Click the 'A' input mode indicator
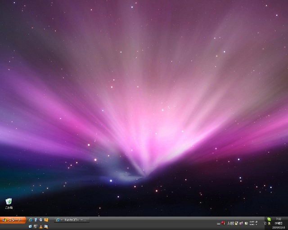 pyautogui.click(x=229, y=223)
